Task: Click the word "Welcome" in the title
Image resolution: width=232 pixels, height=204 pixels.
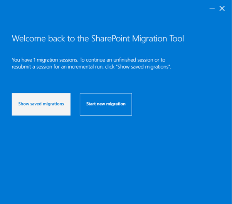Action: [x=27, y=38]
